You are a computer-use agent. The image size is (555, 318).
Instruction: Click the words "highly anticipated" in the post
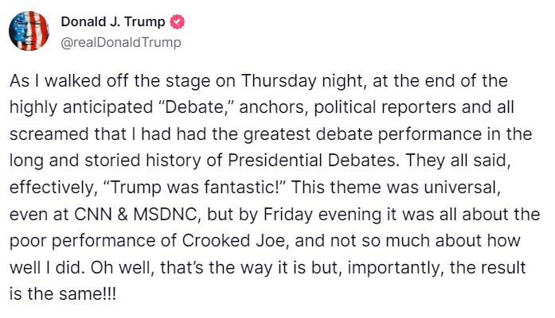81,107
